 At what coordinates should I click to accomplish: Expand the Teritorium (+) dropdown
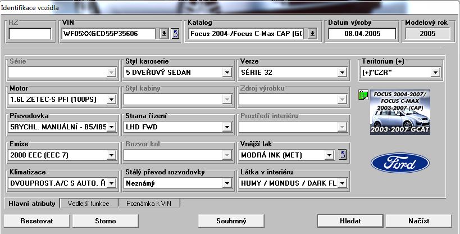click(435, 73)
